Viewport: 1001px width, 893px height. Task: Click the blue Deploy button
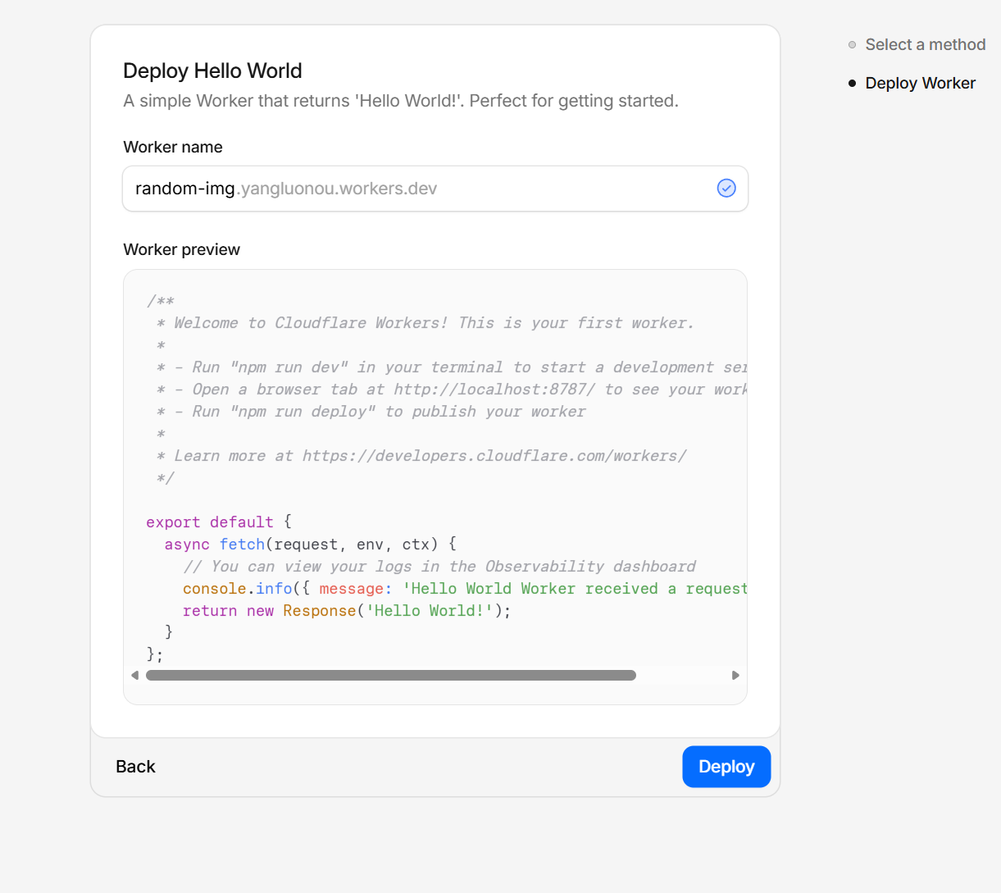point(726,767)
